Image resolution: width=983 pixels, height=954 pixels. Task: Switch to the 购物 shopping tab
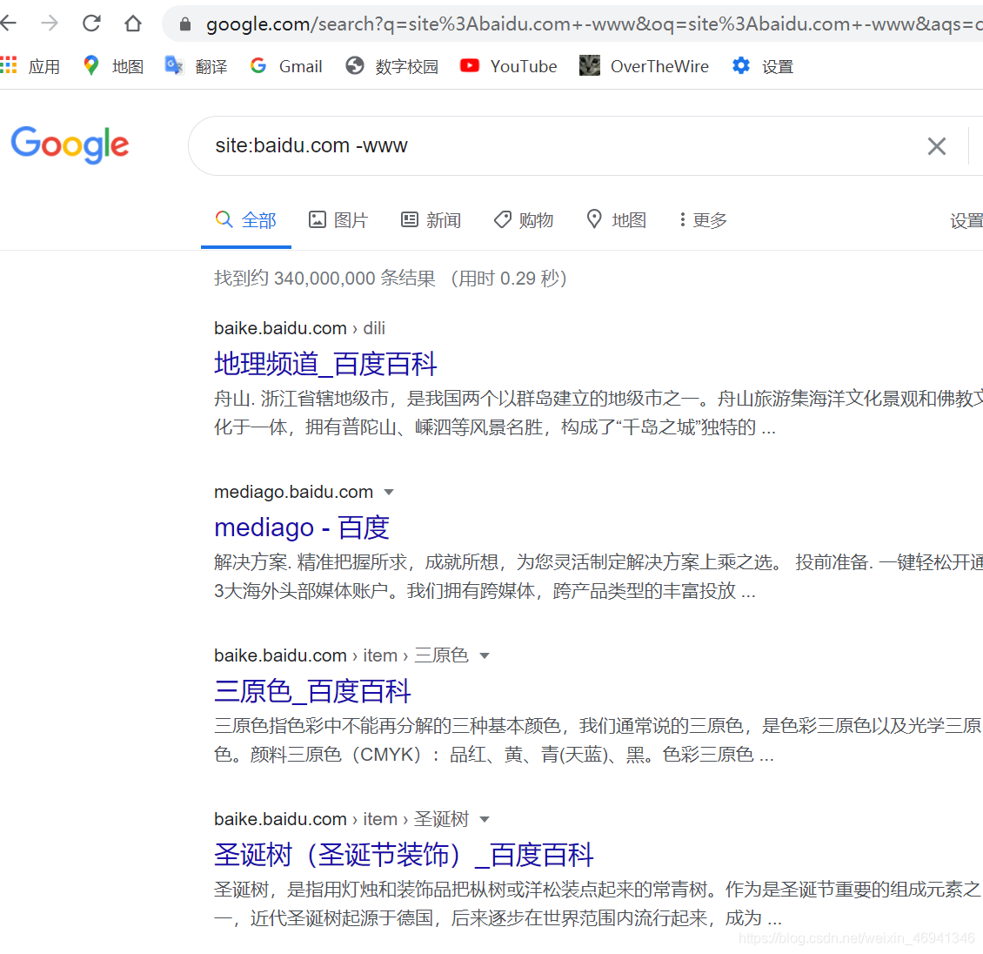tap(524, 220)
